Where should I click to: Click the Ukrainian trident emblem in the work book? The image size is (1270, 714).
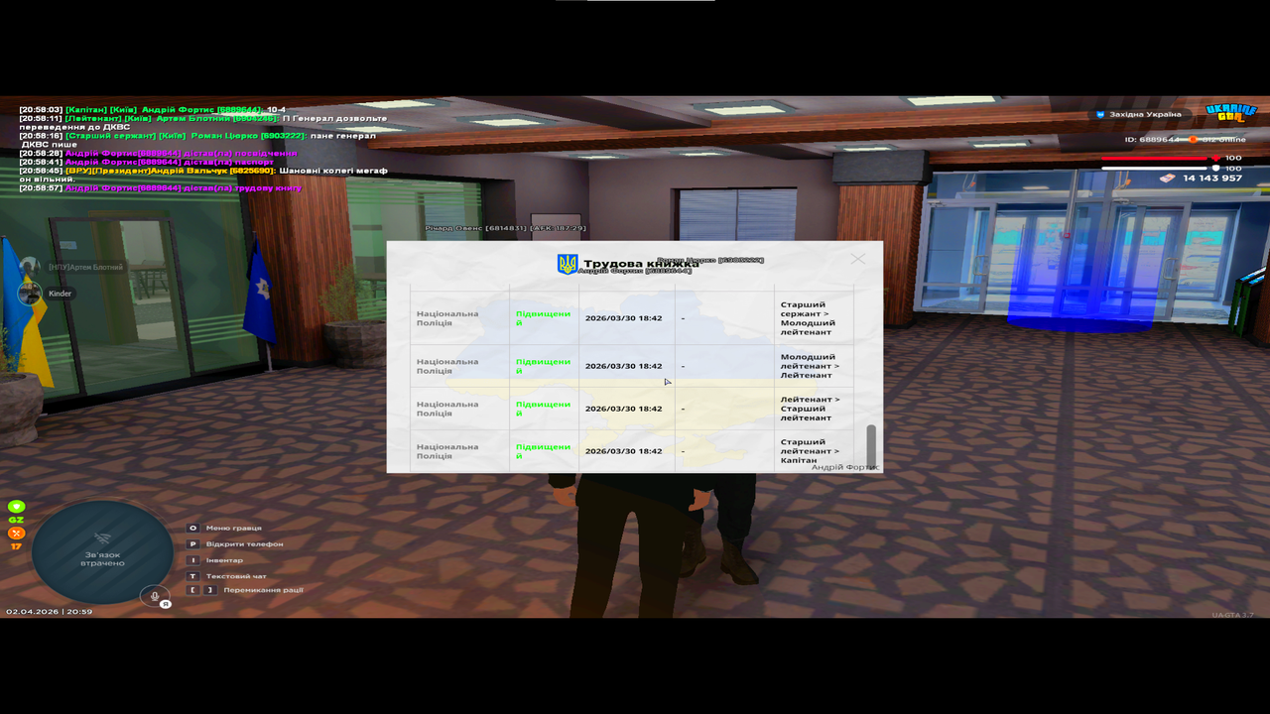tap(568, 264)
